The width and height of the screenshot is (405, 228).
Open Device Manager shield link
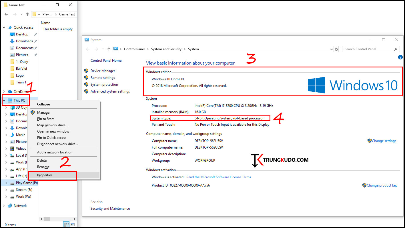pos(103,71)
